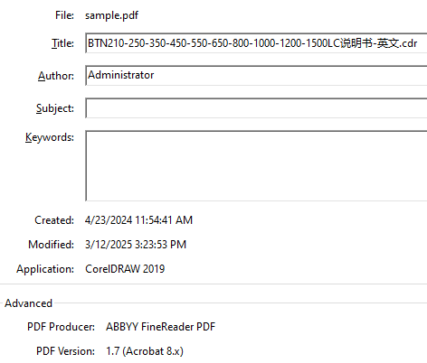The image size is (427, 363).
Task: Click the Author label
Action: (x=56, y=76)
